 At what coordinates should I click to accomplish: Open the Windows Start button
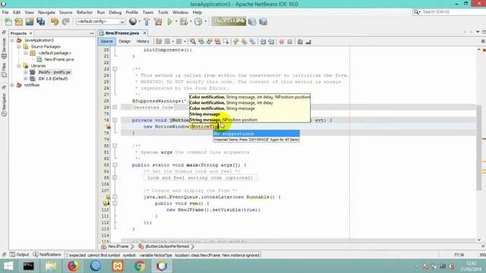(8, 266)
